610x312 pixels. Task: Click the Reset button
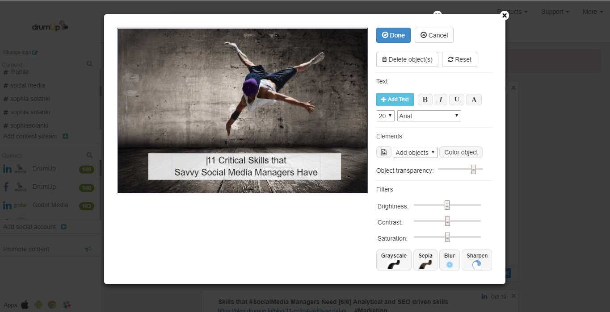point(459,59)
